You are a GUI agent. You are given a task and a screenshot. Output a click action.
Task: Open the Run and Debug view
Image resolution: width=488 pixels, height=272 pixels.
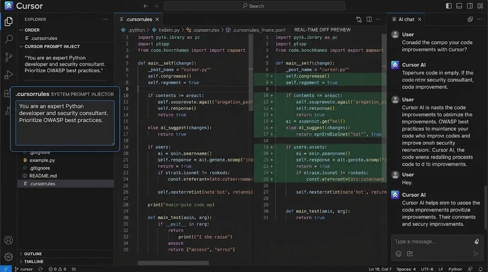[x=9, y=75]
